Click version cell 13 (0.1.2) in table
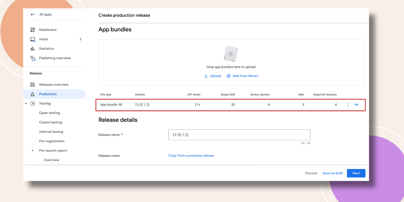 pos(142,105)
